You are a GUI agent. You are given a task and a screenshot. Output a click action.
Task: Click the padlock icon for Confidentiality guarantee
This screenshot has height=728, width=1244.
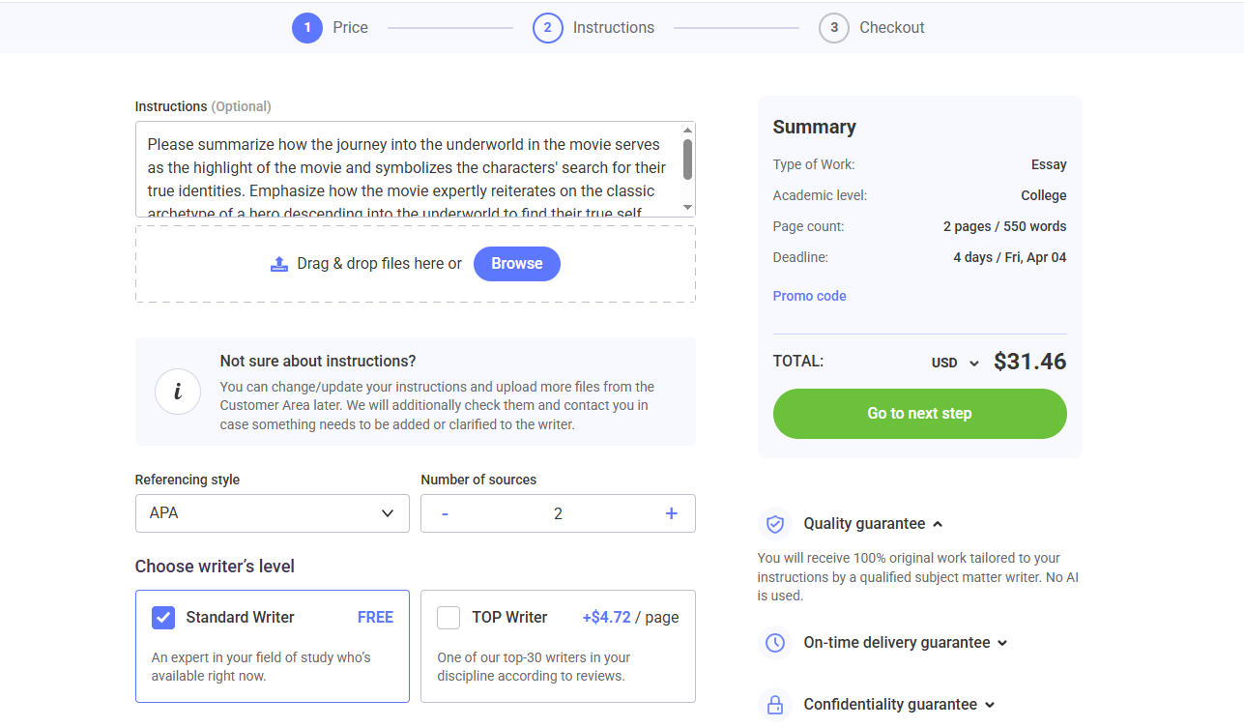pyautogui.click(x=774, y=704)
